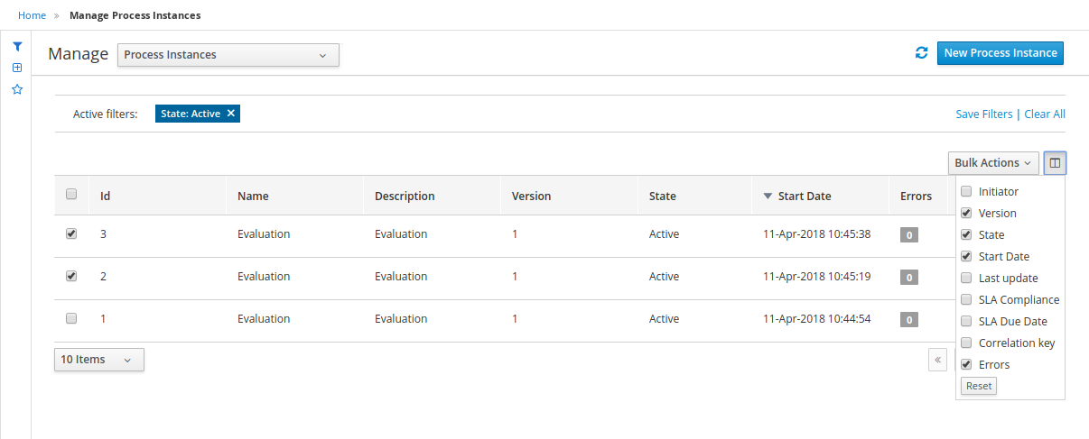Select the checkbox for process instance 1

click(71, 318)
